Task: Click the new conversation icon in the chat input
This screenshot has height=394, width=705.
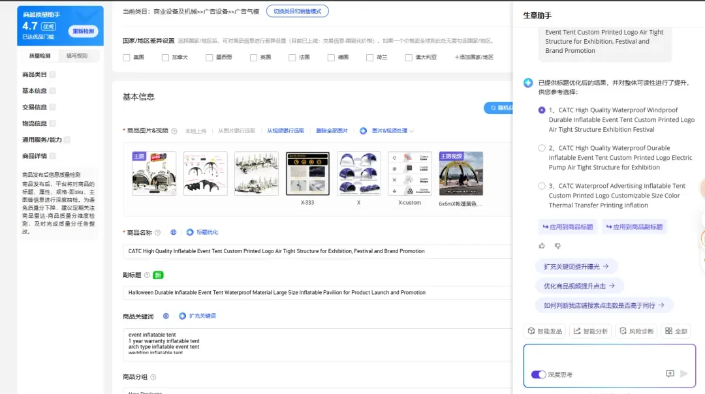Action: tap(670, 374)
